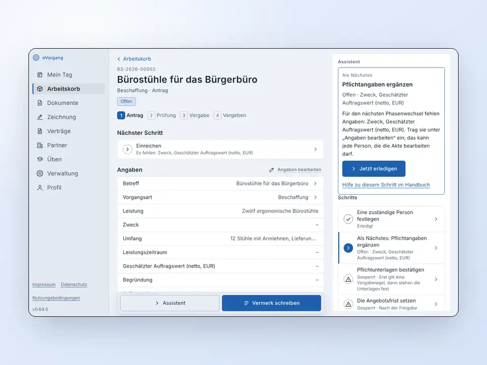Click arrow icon on Jetzt erledigen button

(x=354, y=169)
